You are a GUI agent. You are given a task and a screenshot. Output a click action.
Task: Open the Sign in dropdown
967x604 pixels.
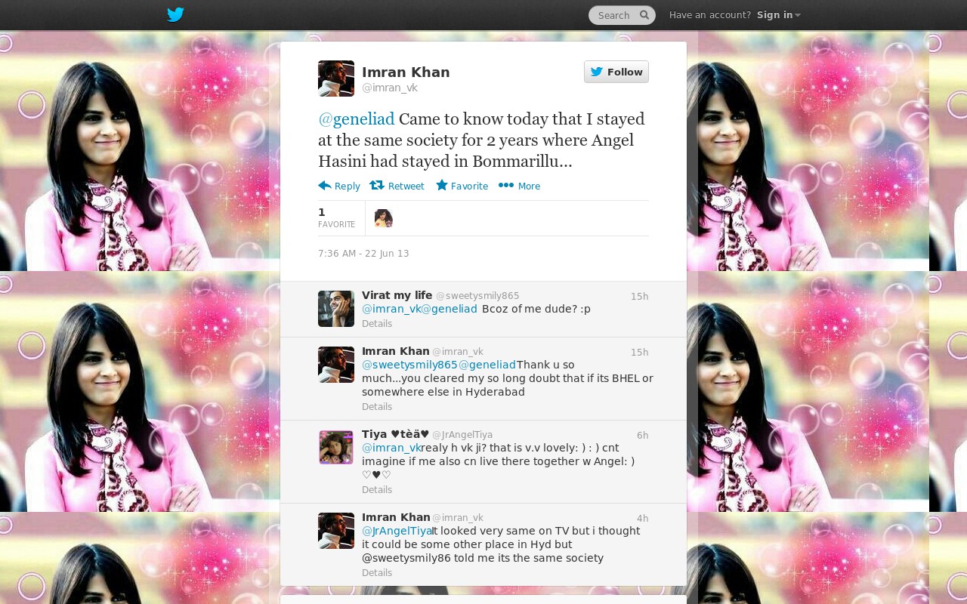[779, 15]
